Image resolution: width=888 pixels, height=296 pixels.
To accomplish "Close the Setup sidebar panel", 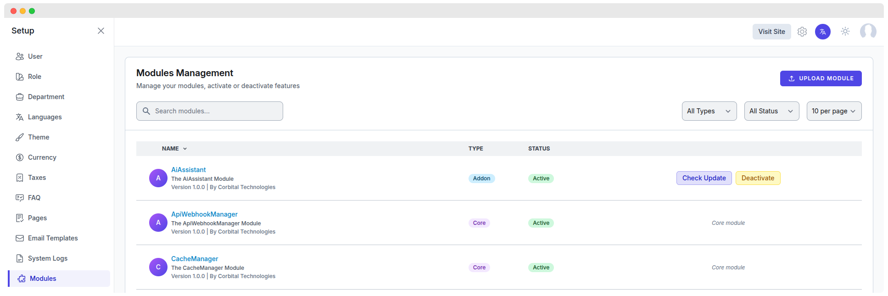I will coord(101,31).
